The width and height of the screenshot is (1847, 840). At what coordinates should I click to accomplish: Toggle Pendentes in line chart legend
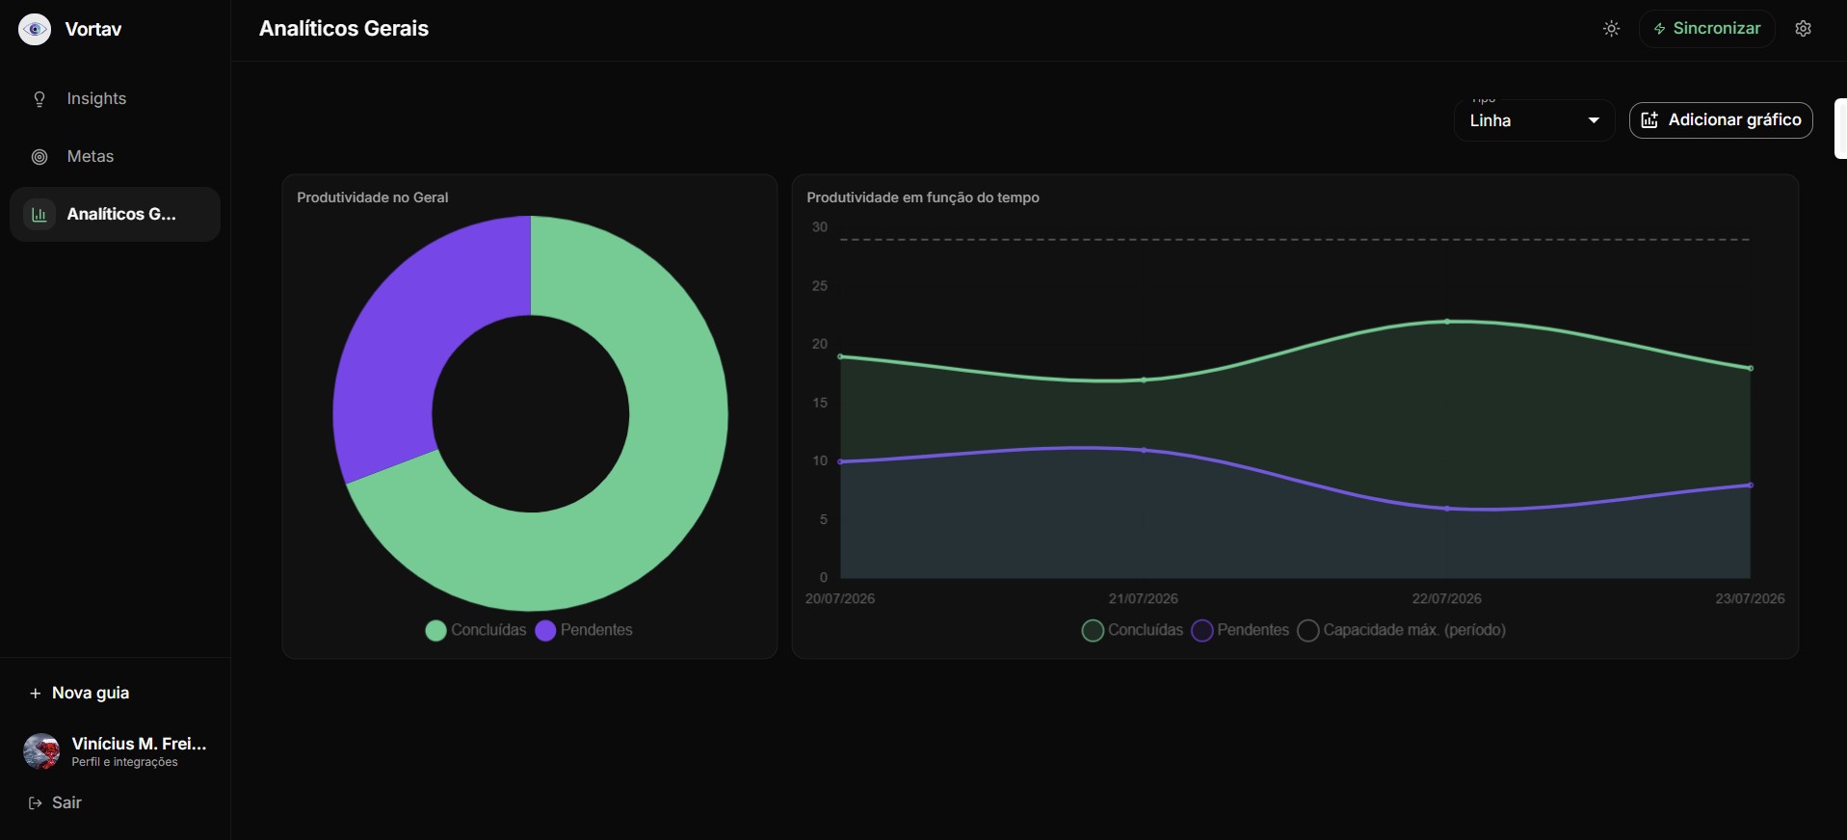[x=1240, y=630]
